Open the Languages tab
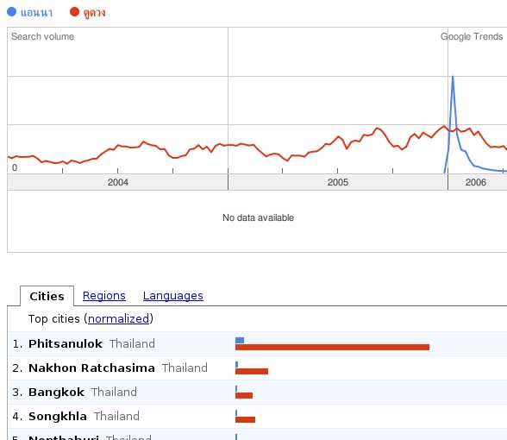Screen dimensions: 507x440 point(173,296)
